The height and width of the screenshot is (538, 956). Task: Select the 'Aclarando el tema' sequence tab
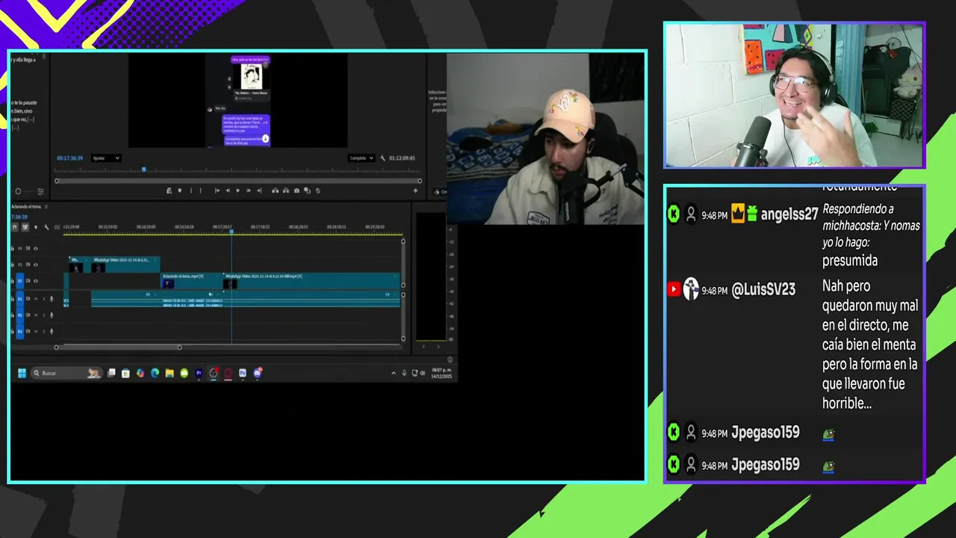coord(27,206)
